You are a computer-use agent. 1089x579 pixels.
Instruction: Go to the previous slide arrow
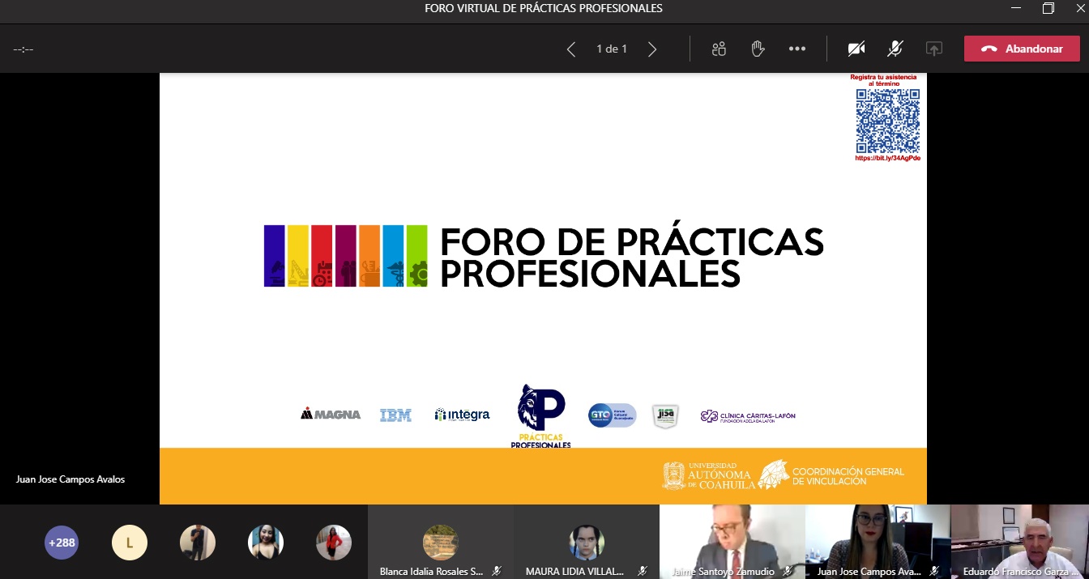[x=571, y=49]
